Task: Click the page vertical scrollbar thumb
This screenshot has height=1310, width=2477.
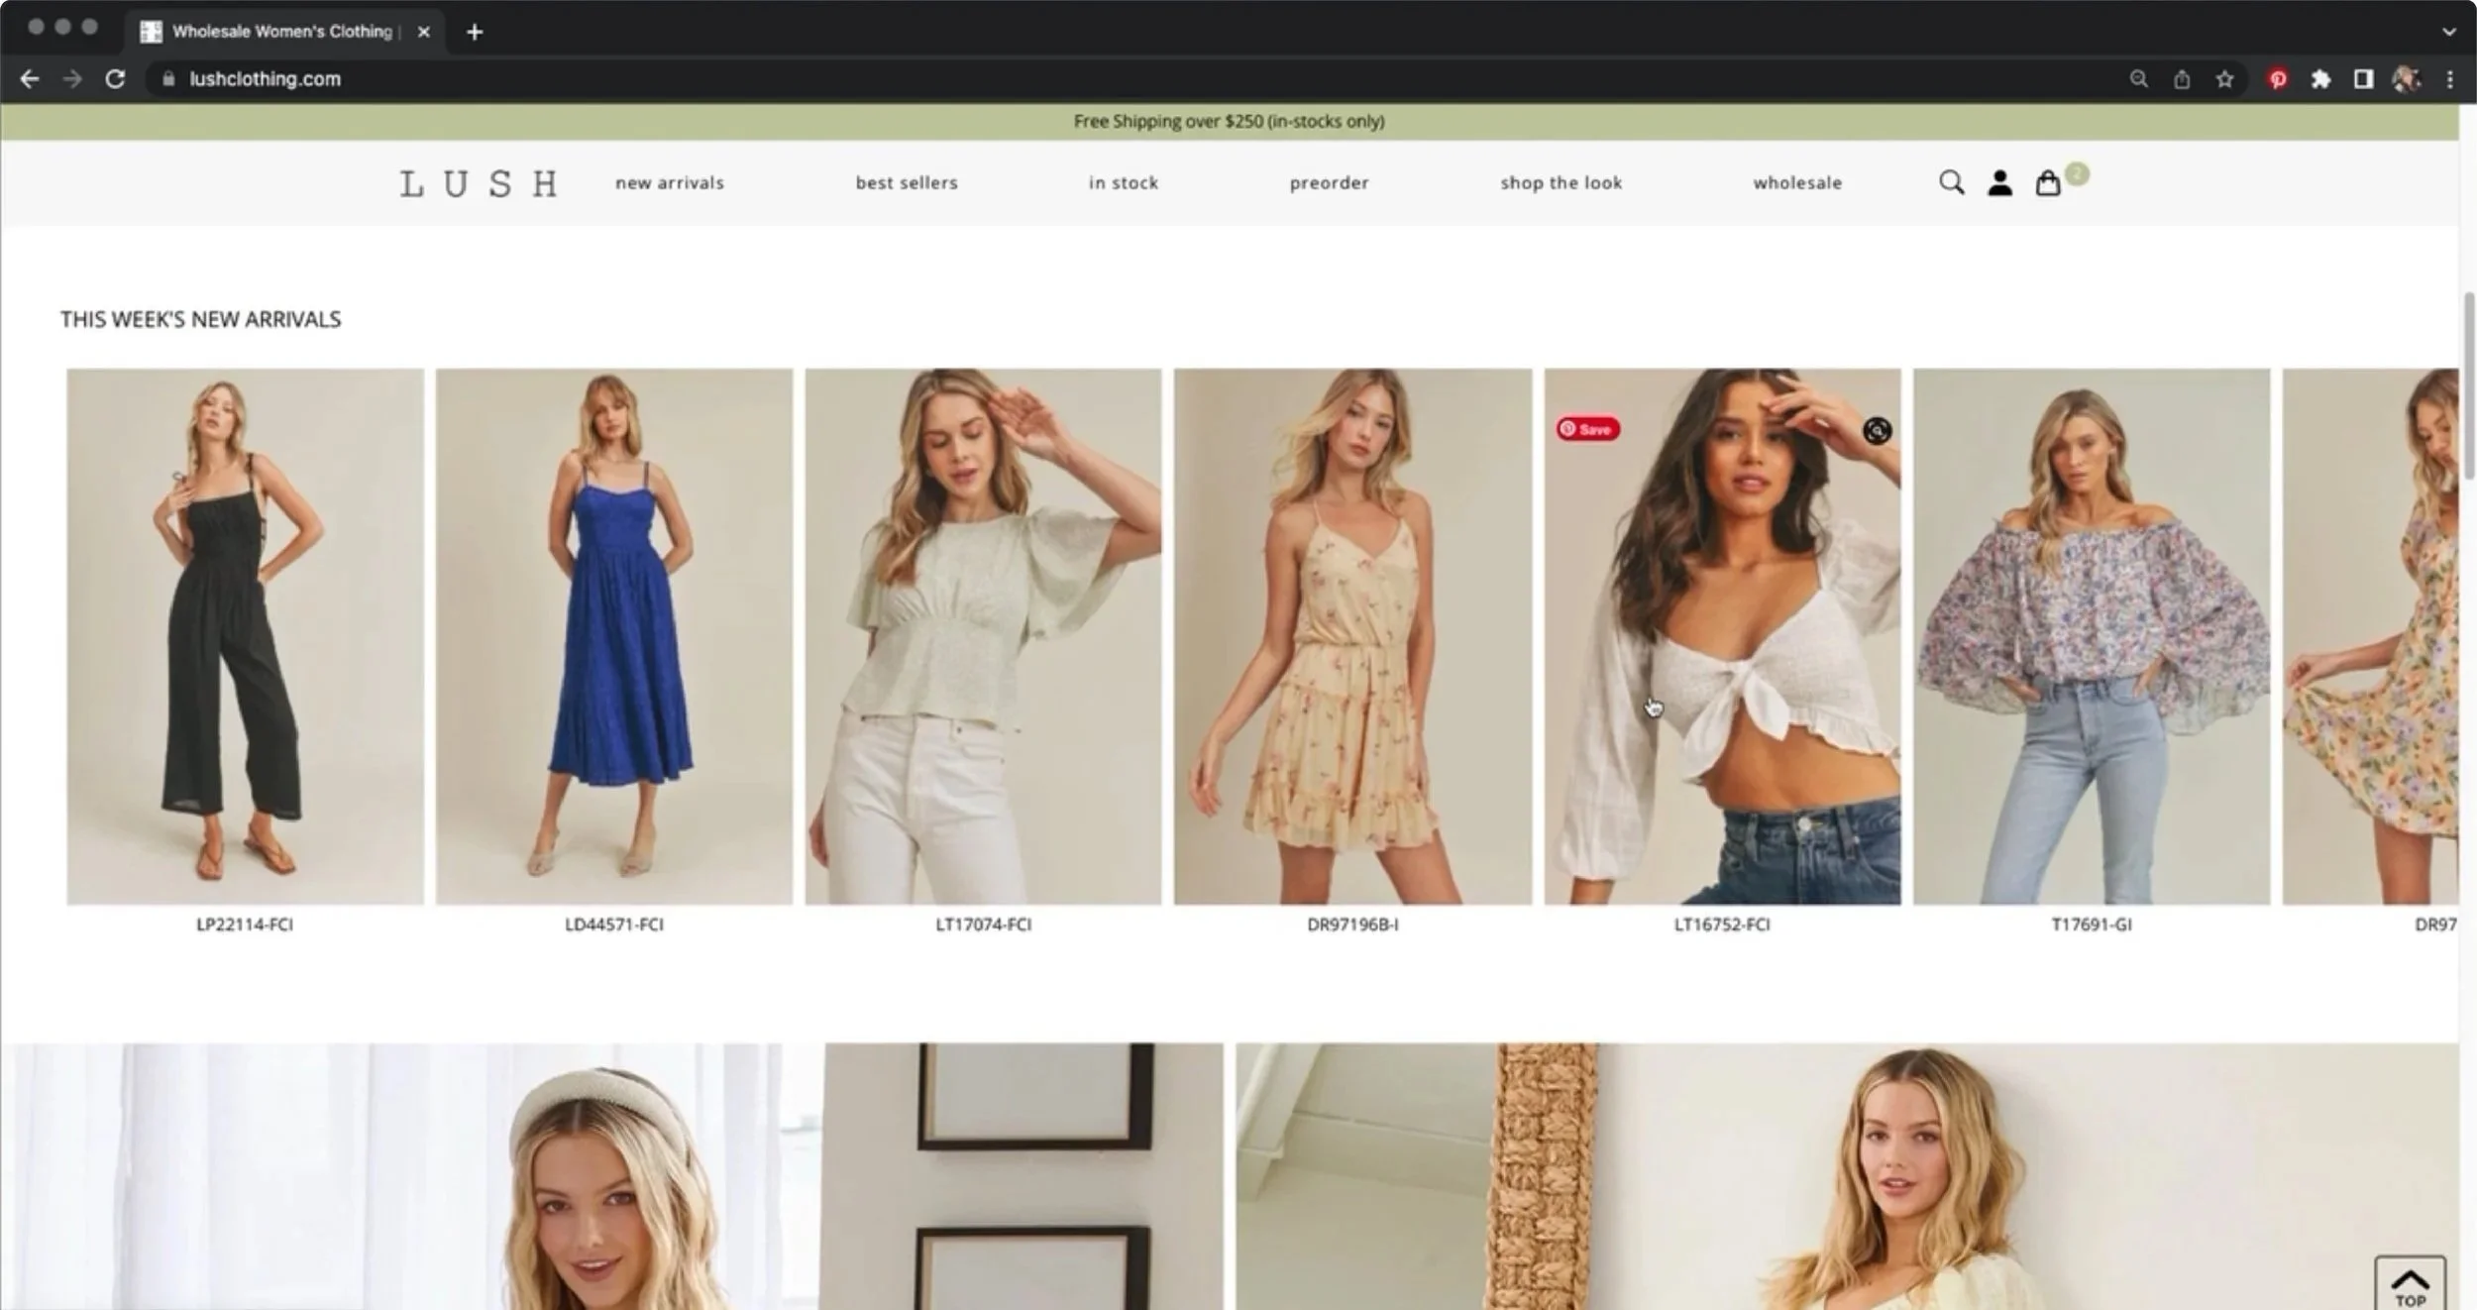Action: click(x=2468, y=386)
